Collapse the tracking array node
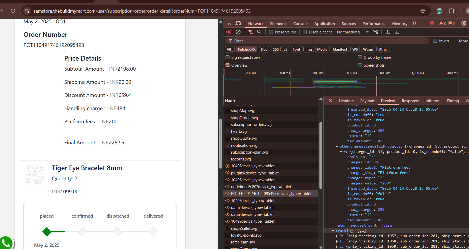Viewport: 469px width, 249px height. [333, 231]
